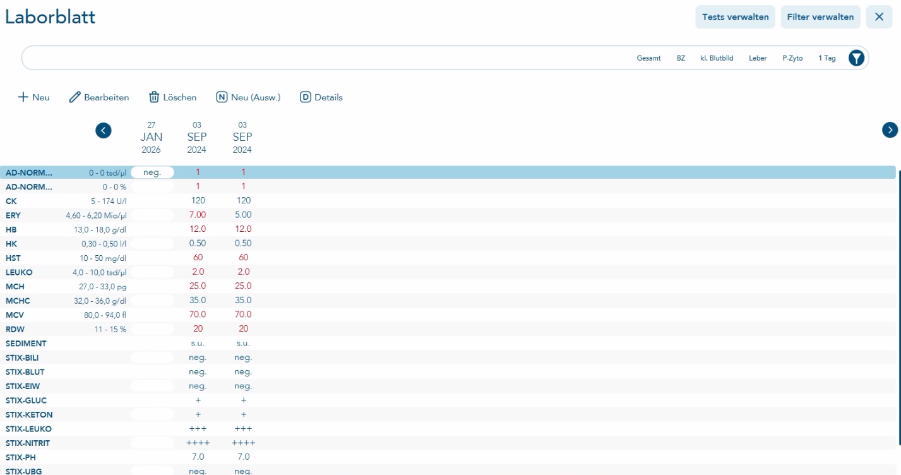Image resolution: width=901 pixels, height=475 pixels.
Task: Open Filter verwalten
Action: (x=820, y=17)
